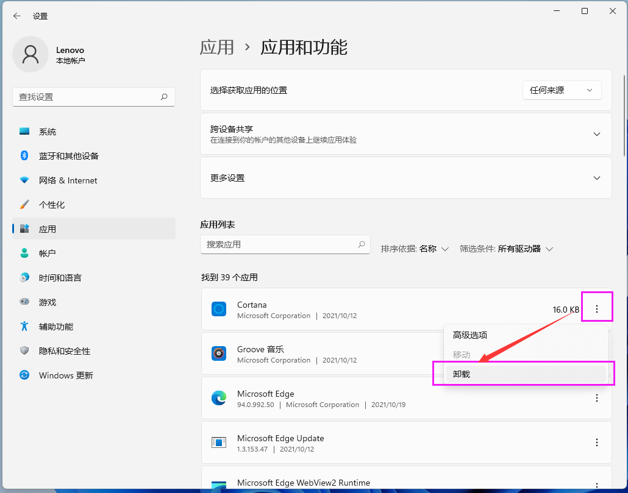The height and width of the screenshot is (493, 628).
Task: Click the Microsoft Edge app icon
Action: click(x=219, y=398)
